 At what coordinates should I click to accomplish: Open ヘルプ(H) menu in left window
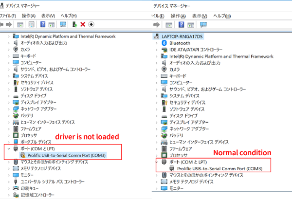point(69,16)
